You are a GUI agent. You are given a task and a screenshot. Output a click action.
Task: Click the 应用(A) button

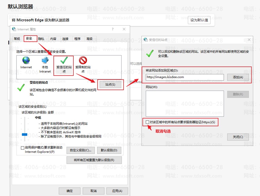click(117, 191)
